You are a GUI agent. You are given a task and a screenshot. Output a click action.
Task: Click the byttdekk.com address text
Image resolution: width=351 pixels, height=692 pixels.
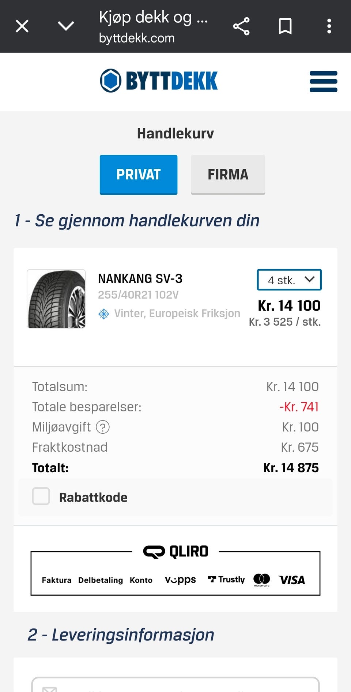[137, 38]
